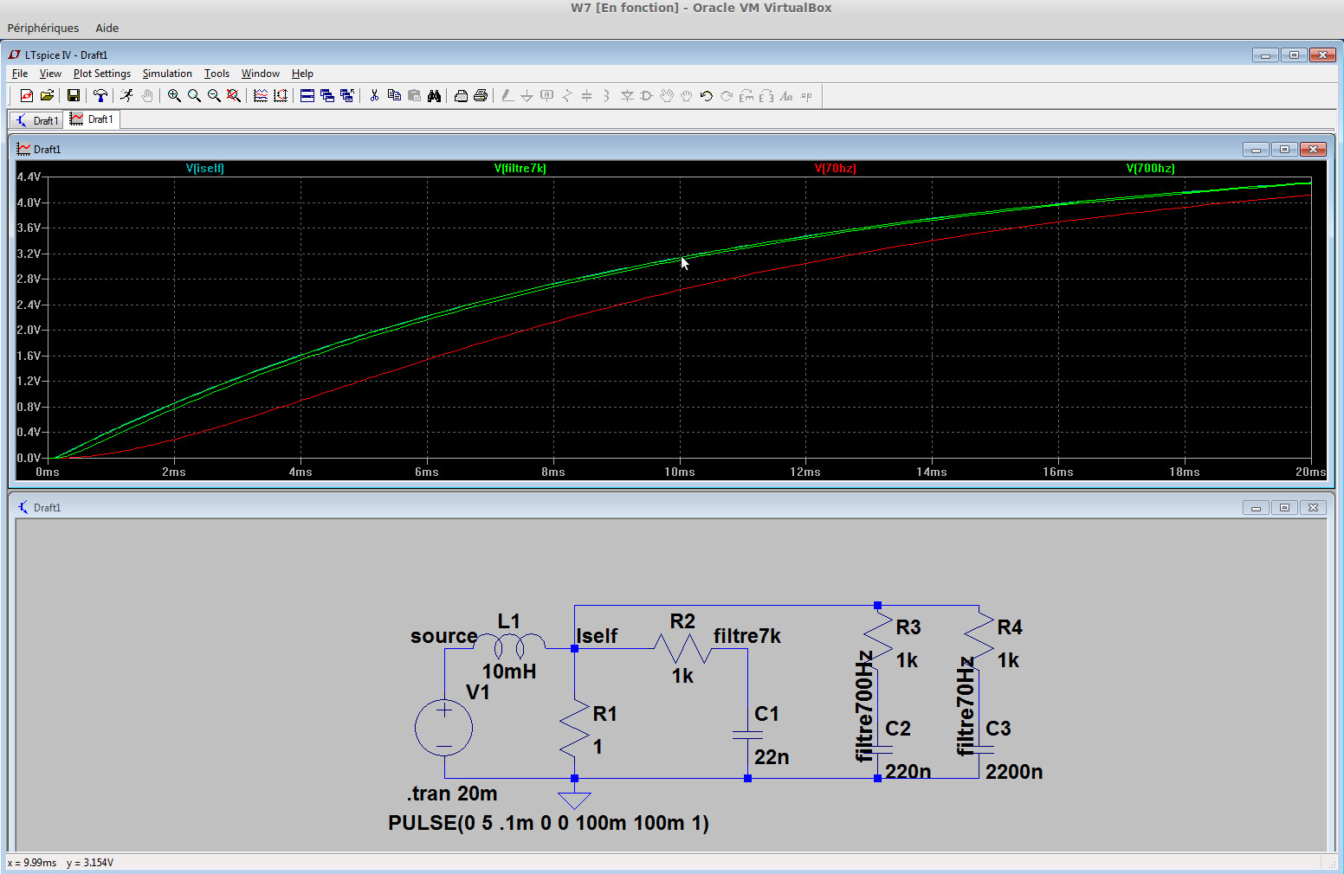Image resolution: width=1344 pixels, height=874 pixels.
Task: Select the Place Inductor tool
Action: [606, 96]
